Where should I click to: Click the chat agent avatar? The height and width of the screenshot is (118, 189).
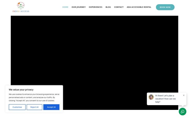pos(151,97)
